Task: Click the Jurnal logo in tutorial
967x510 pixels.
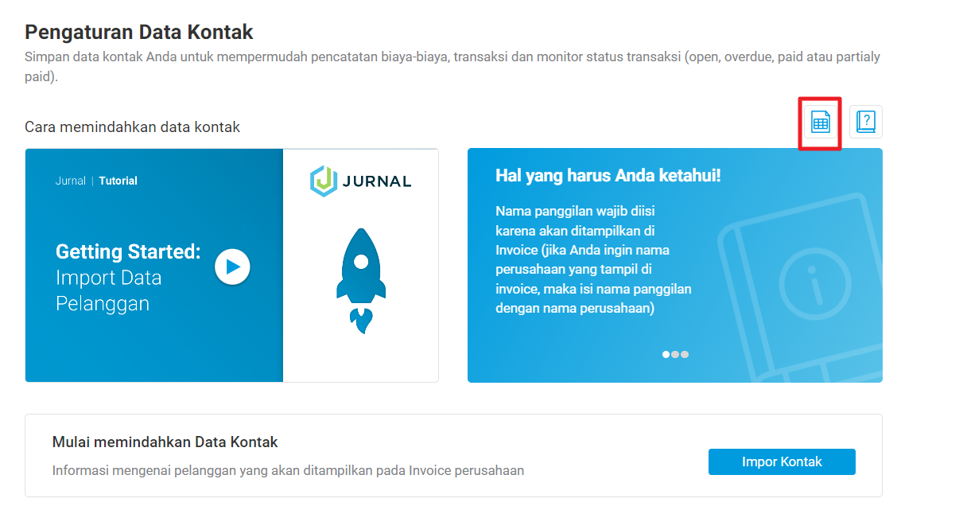Action: (x=361, y=181)
